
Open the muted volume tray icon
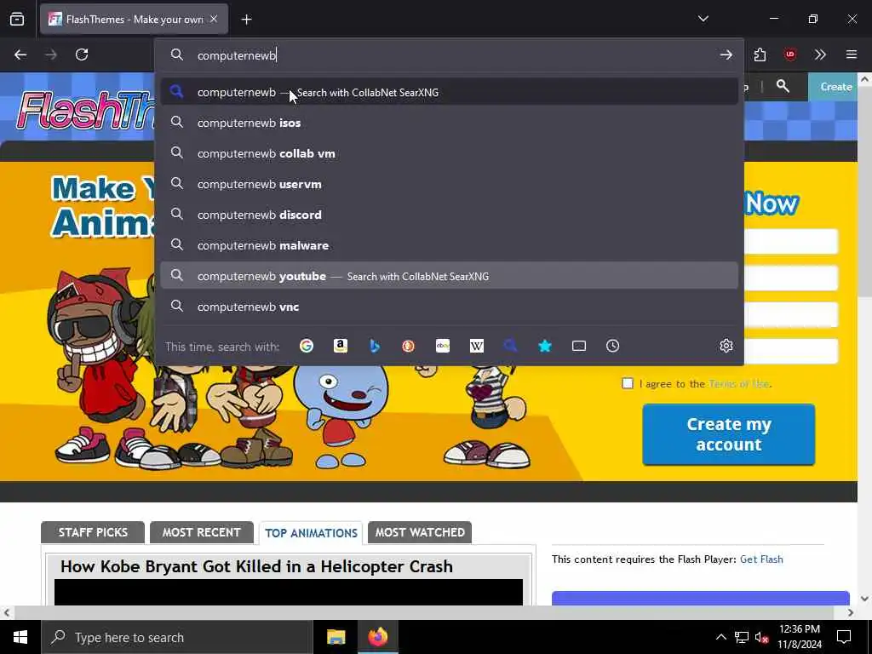tap(761, 637)
